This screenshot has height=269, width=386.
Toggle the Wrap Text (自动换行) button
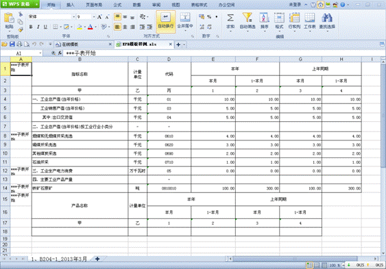165,21
